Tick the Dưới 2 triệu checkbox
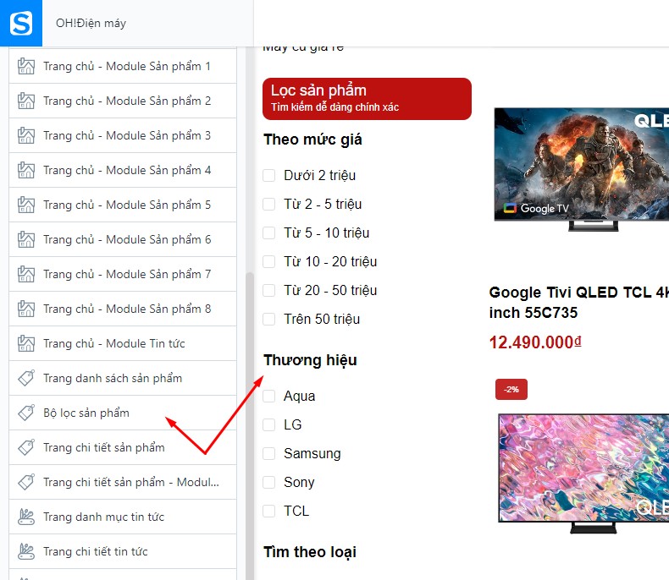 tap(268, 175)
